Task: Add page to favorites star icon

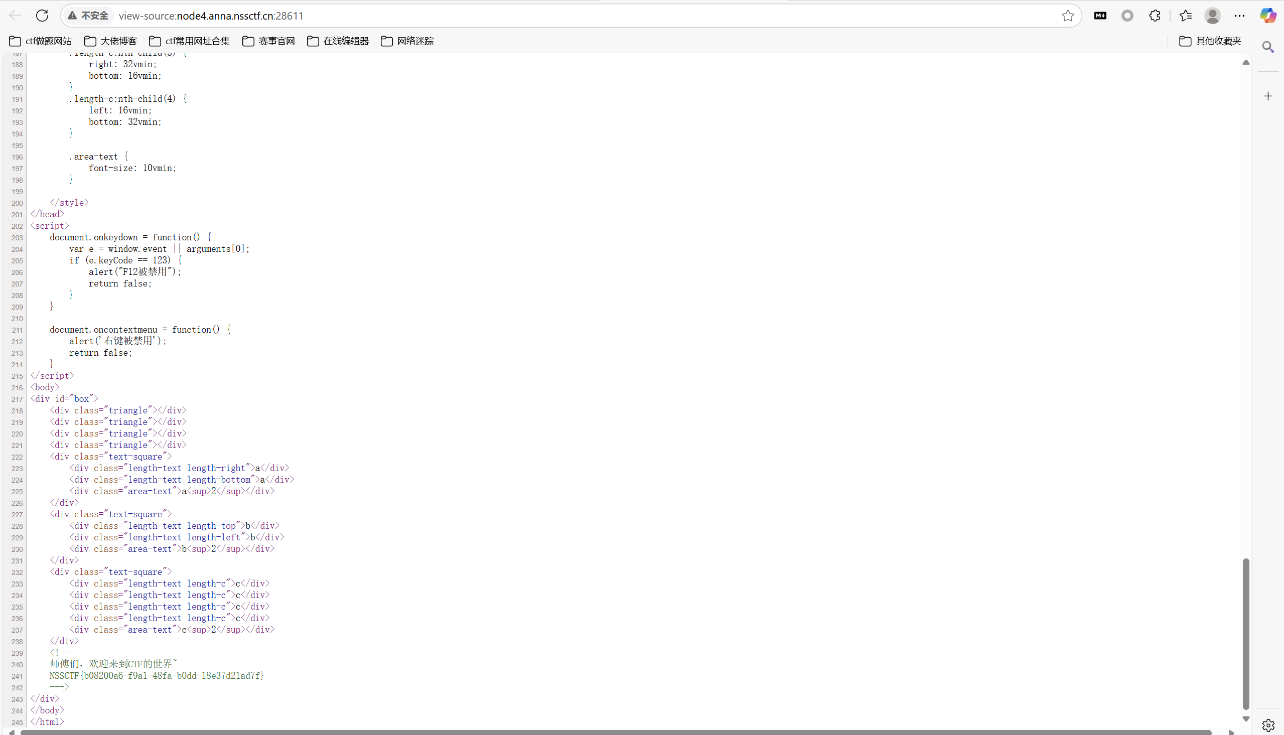Action: (x=1067, y=16)
